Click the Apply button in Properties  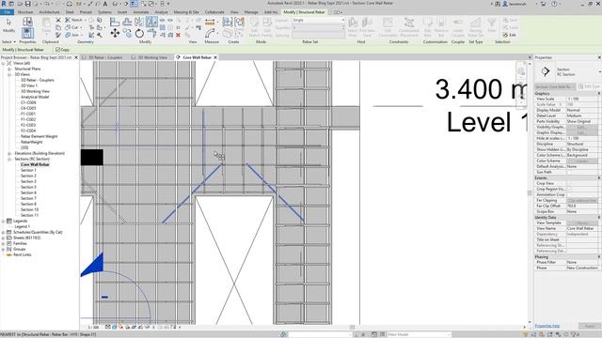pos(590,326)
